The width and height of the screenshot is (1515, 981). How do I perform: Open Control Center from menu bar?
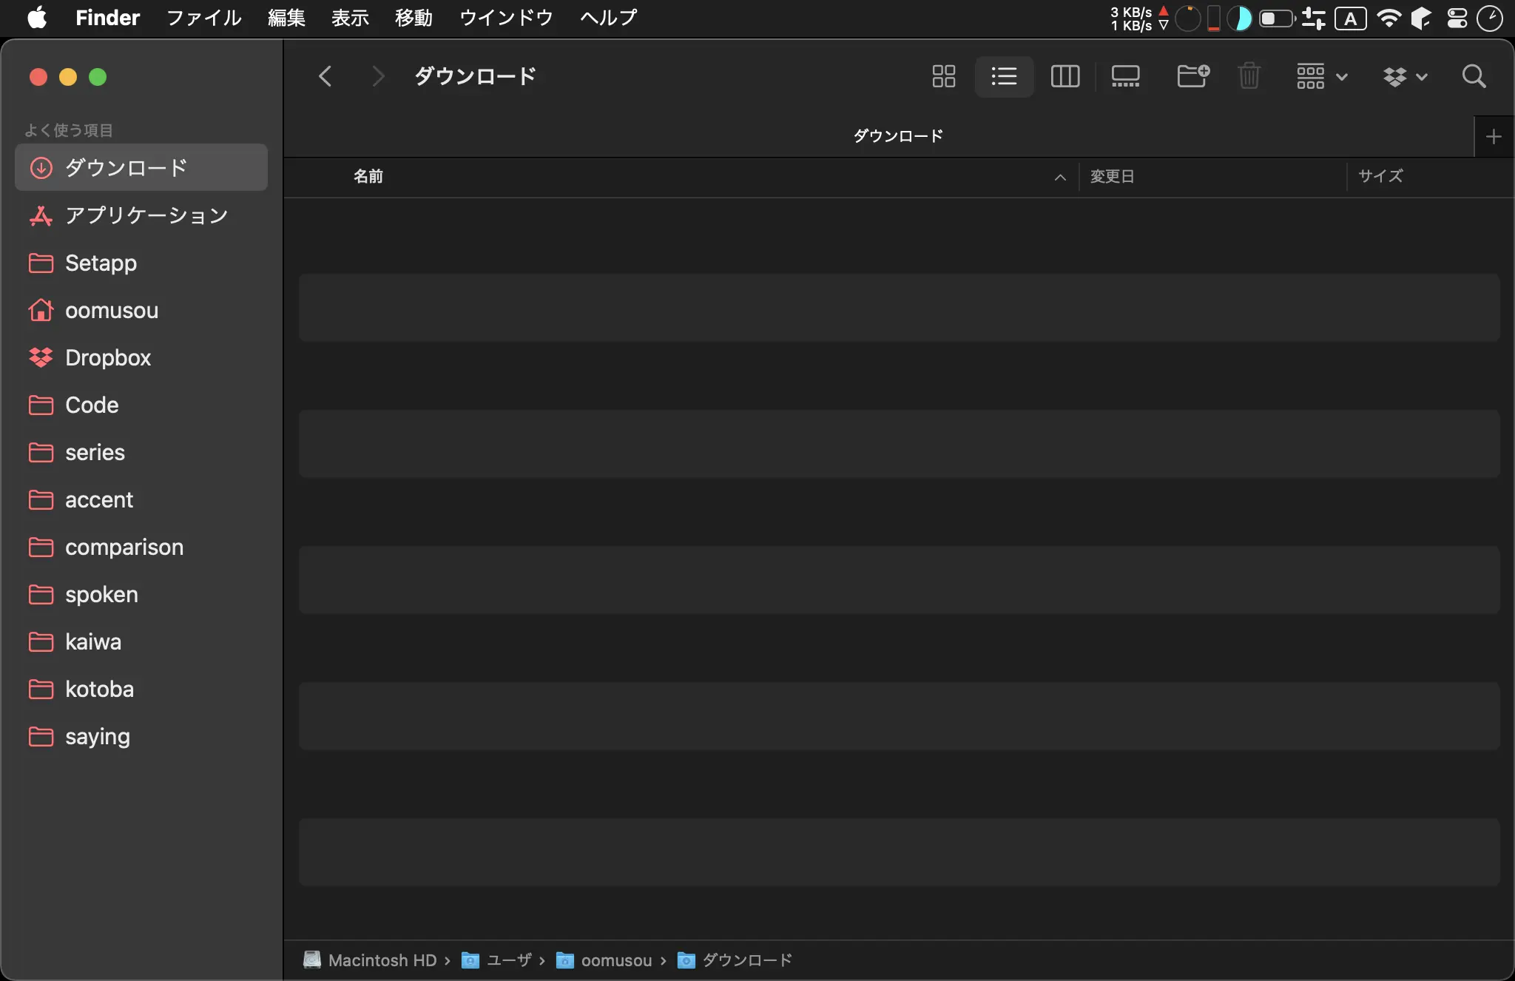click(1457, 18)
